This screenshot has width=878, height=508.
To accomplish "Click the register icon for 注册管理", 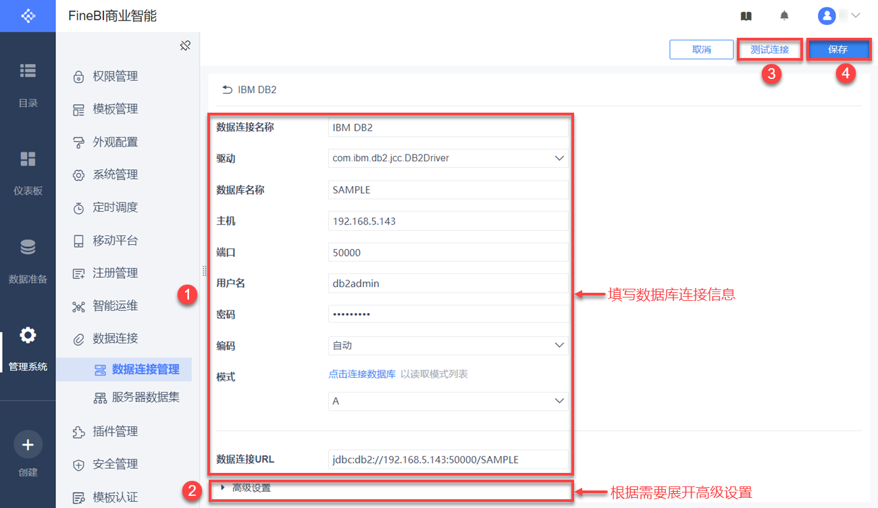I will [x=78, y=273].
